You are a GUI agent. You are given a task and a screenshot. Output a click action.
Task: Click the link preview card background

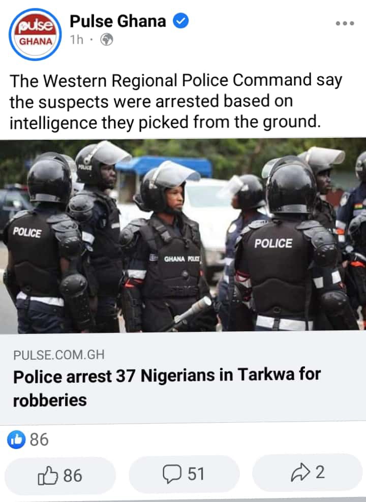click(183, 379)
